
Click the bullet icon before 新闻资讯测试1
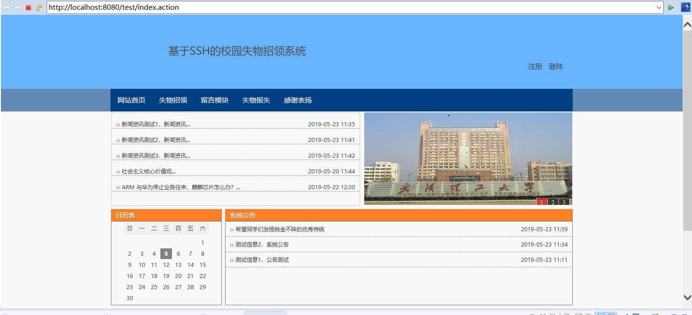(118, 125)
